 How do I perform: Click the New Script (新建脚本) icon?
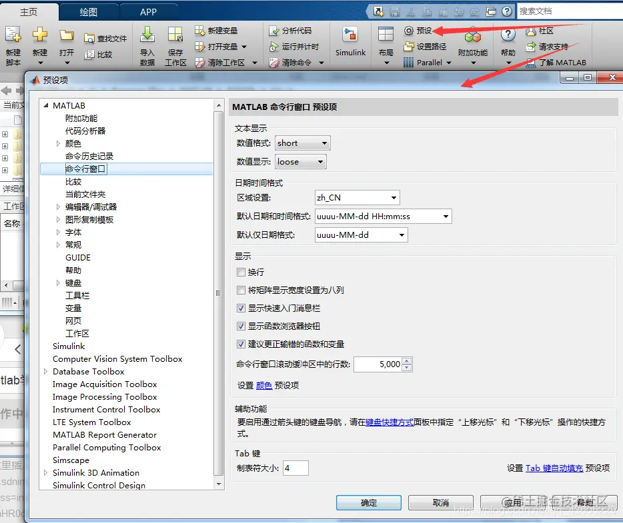13,35
